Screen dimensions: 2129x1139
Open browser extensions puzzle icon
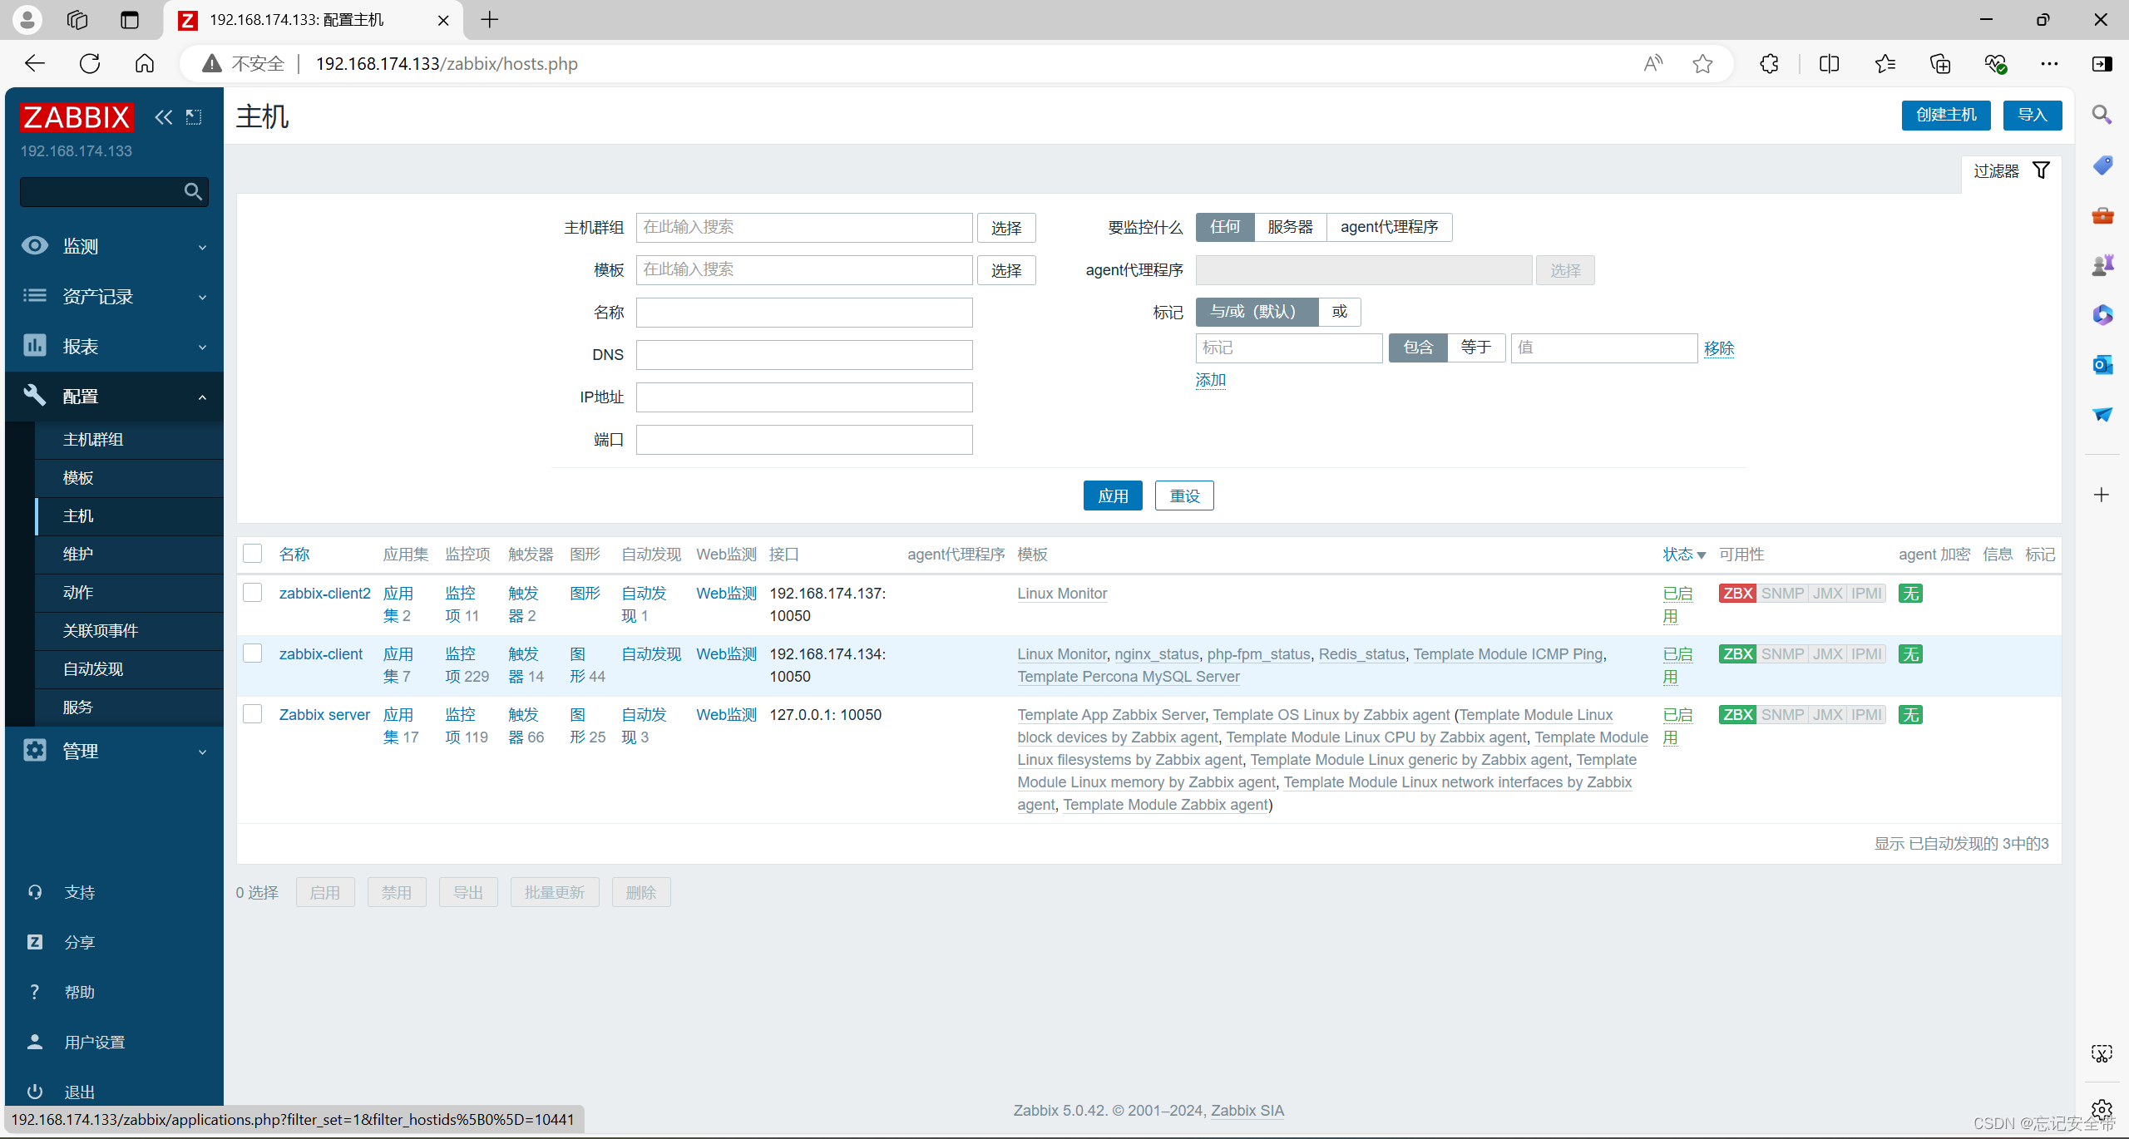pos(1769,64)
